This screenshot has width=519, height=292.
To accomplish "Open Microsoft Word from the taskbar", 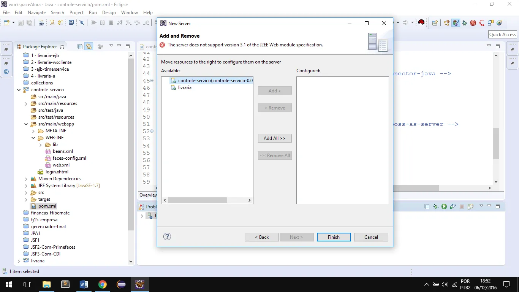I will coord(84,284).
